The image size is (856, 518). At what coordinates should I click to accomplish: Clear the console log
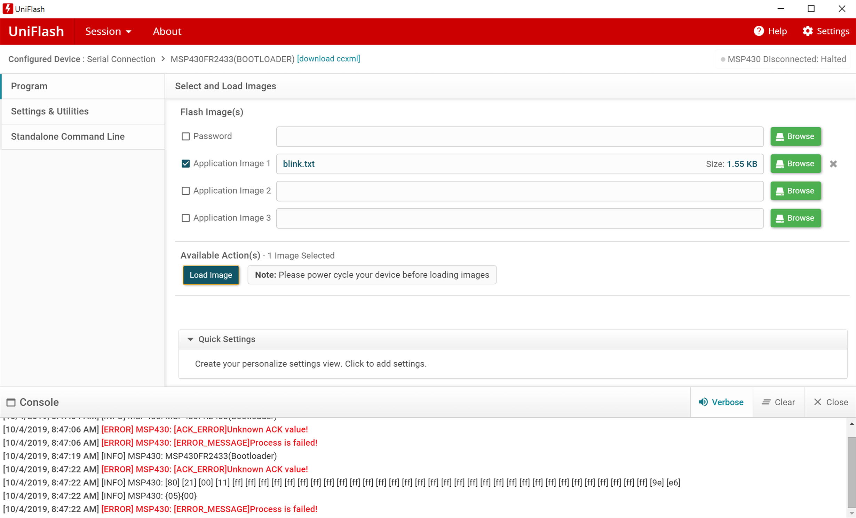click(778, 402)
